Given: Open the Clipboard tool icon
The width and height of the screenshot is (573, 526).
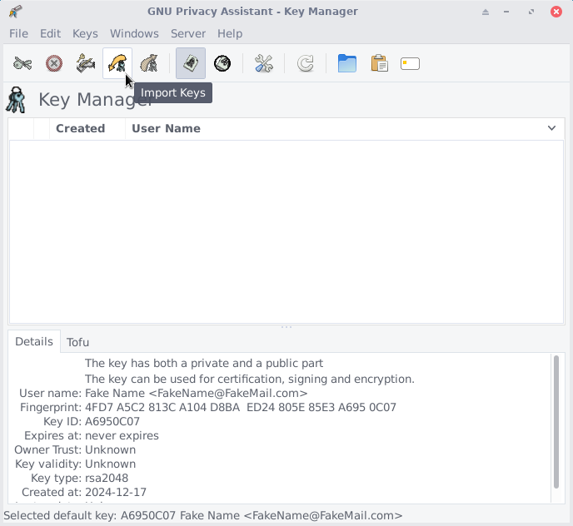Looking at the screenshot, I should pos(379,63).
